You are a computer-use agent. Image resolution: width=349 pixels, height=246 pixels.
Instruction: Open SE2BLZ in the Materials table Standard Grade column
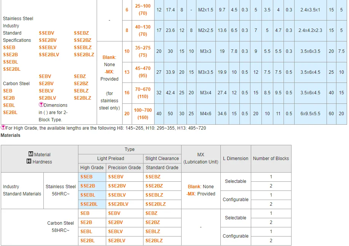tap(154, 241)
